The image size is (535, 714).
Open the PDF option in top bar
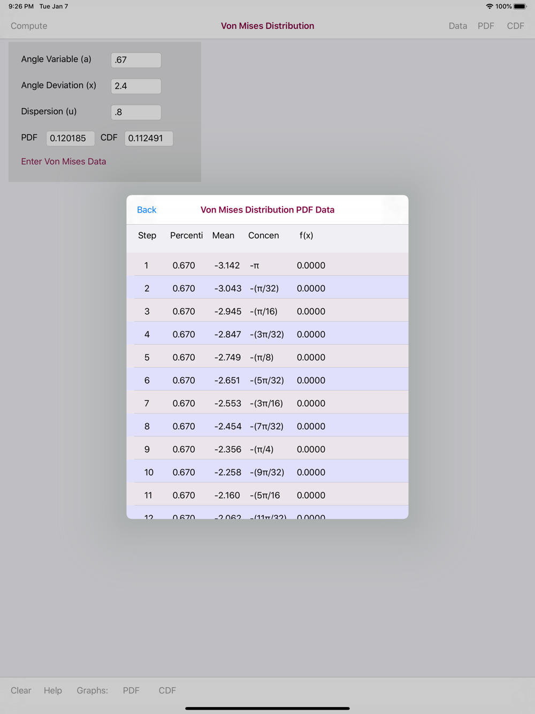(x=486, y=26)
